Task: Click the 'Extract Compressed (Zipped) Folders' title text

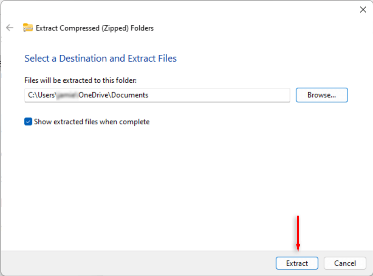Action: [95, 28]
